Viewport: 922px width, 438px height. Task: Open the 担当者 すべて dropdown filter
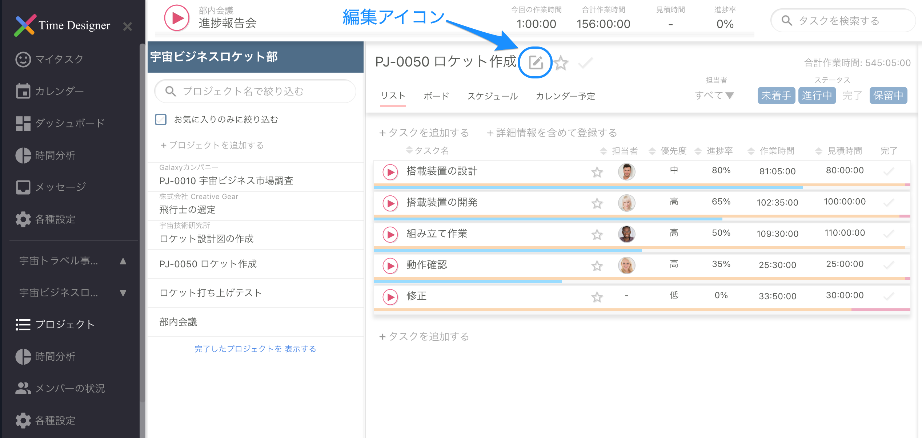click(x=713, y=95)
